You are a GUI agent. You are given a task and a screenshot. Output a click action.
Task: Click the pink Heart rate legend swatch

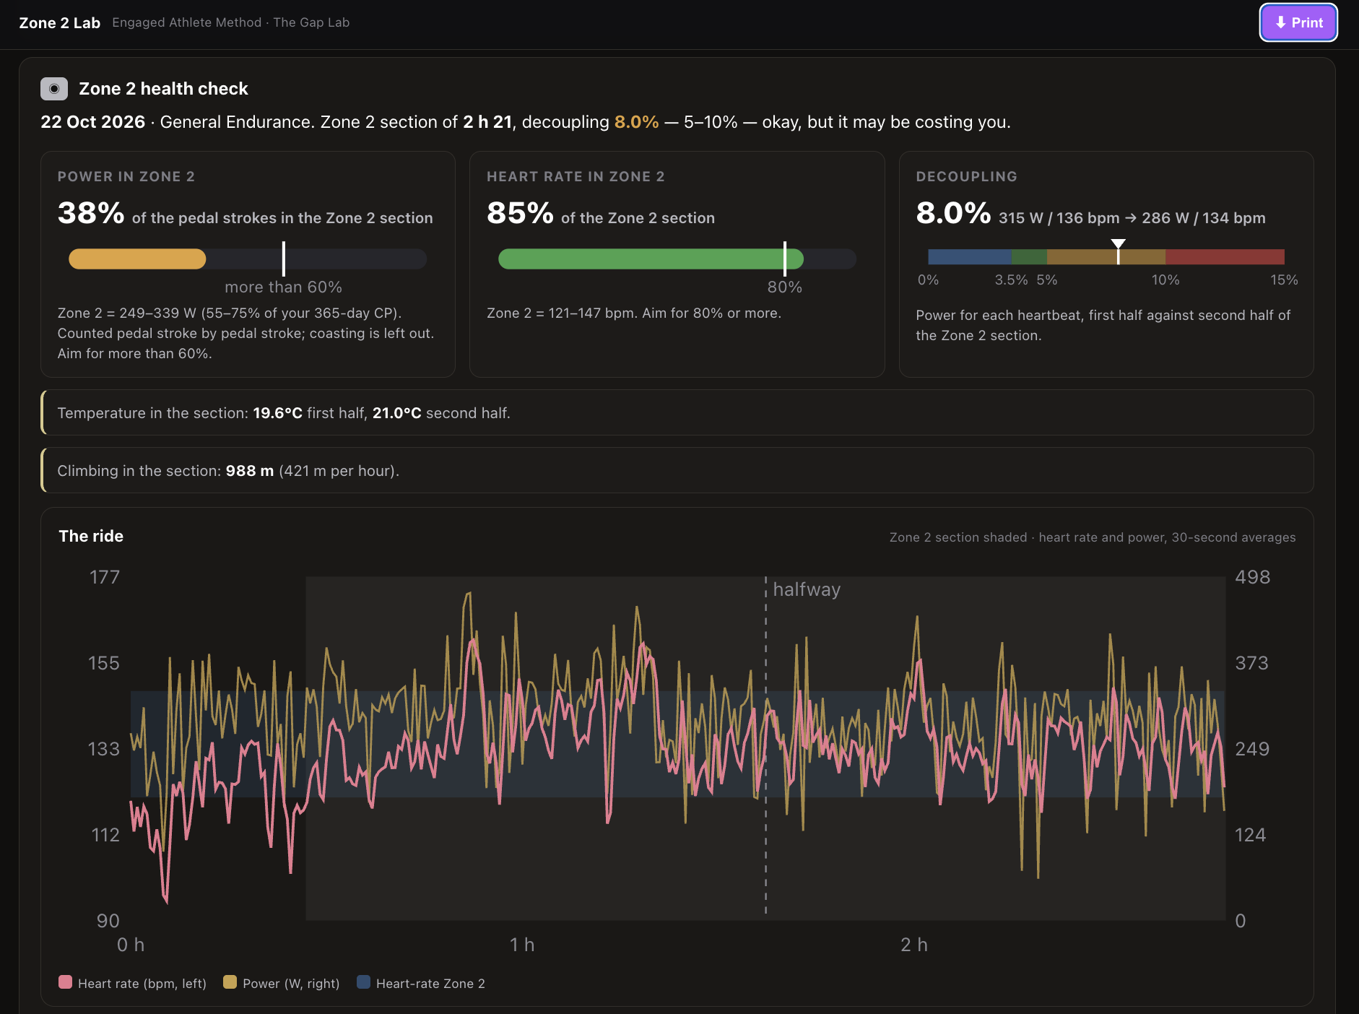click(x=65, y=982)
